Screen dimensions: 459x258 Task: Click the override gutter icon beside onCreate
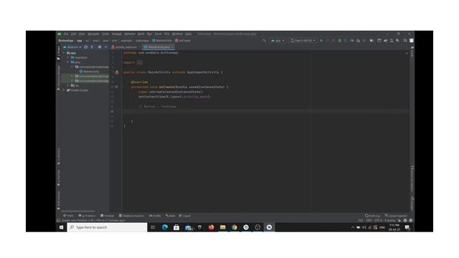pos(117,87)
